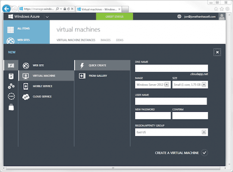Select the Data Services database icon
This screenshot has width=233, height=172.
tap(11, 76)
